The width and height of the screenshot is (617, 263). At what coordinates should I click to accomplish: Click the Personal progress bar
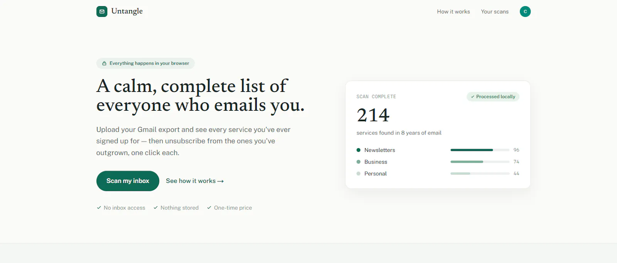480,174
